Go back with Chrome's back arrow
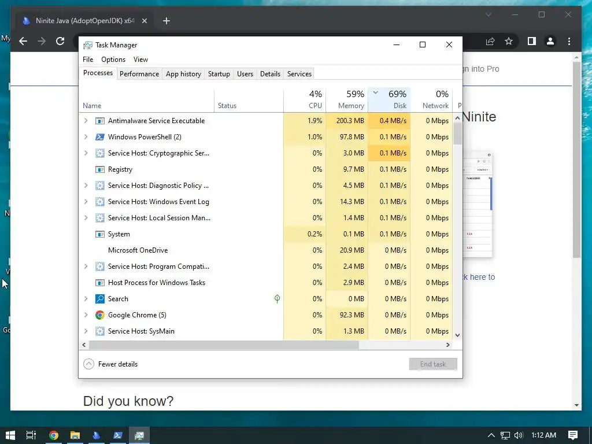 click(23, 41)
